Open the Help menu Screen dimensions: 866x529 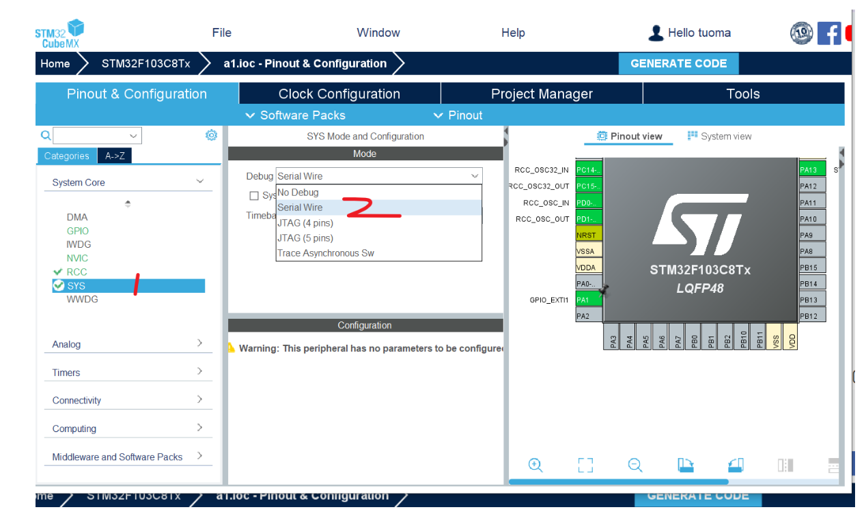click(x=513, y=33)
